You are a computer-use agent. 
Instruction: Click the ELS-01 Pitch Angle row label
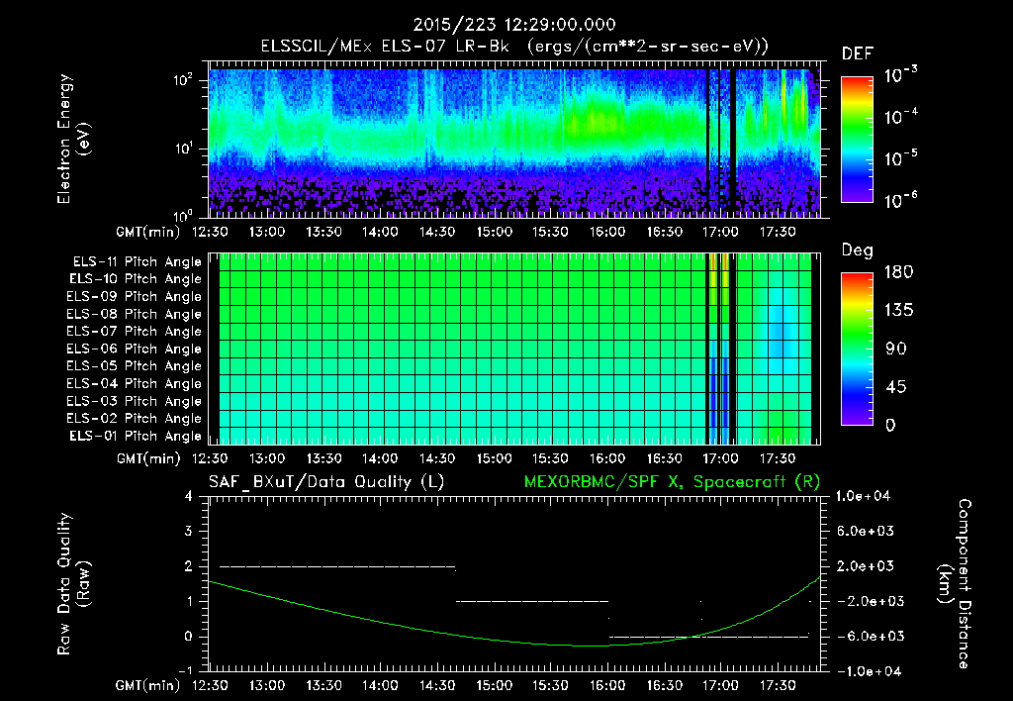[x=136, y=436]
